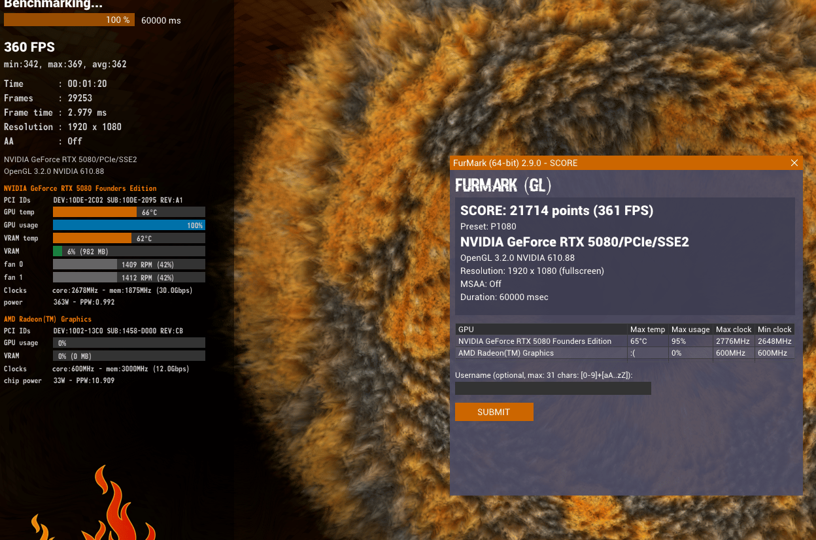Click the large '360 FPS' readout

(x=29, y=47)
